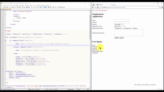The image size is (164, 92).
Task: Open the browser hamburger menu
Action: 162,7
